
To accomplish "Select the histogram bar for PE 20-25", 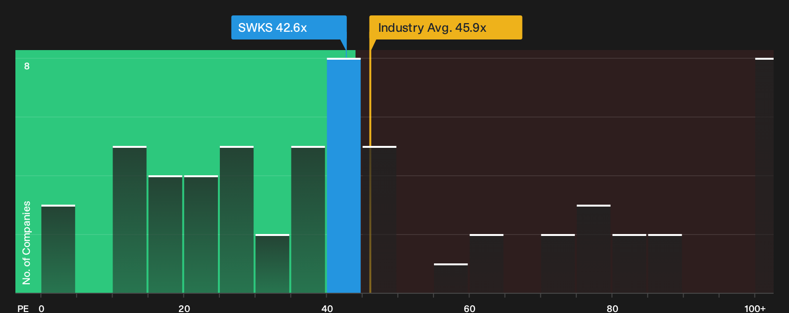I will coord(201,235).
